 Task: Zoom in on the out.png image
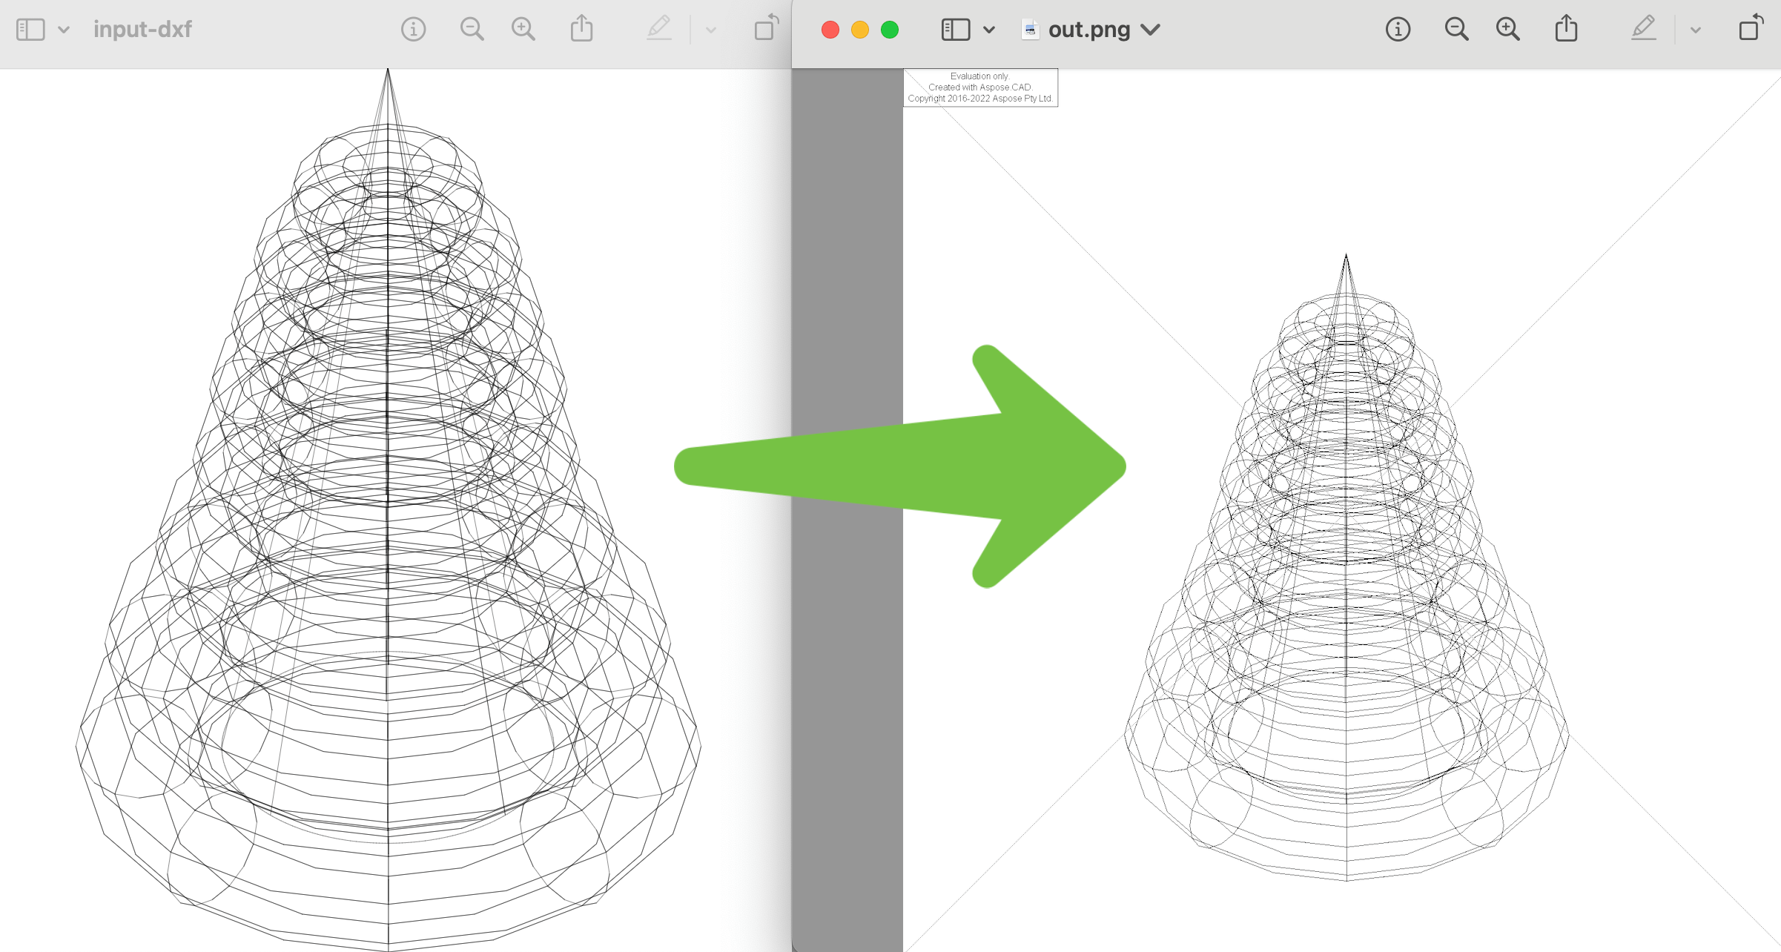(1507, 29)
